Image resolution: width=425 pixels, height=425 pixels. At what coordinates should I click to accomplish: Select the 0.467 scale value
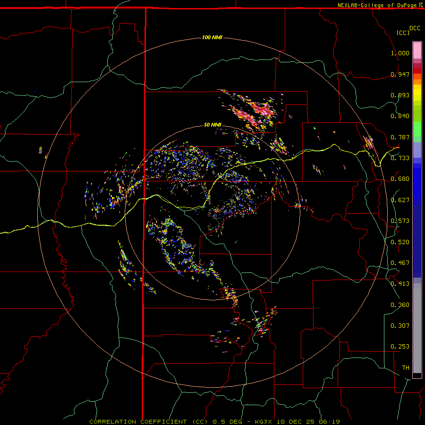400,263
